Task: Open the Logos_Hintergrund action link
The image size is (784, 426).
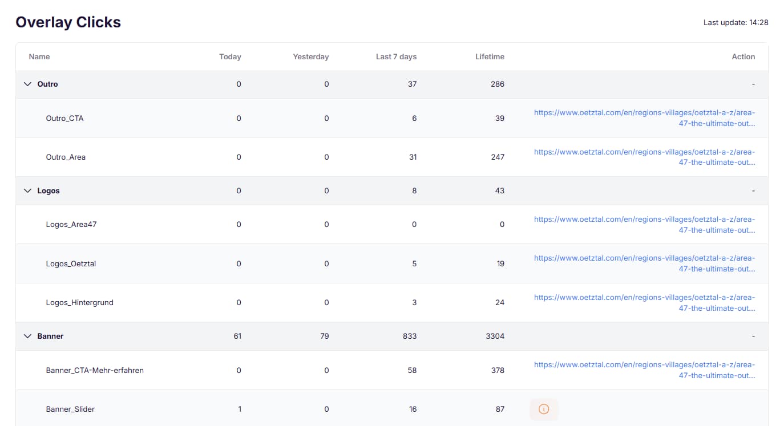Action: click(x=645, y=302)
